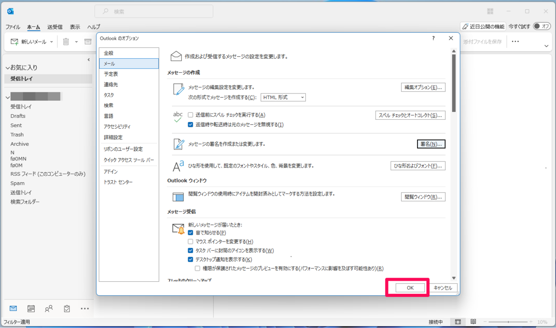The height and width of the screenshot is (328, 556).
Task: Select Calendar category in options list
Action: click(x=129, y=74)
